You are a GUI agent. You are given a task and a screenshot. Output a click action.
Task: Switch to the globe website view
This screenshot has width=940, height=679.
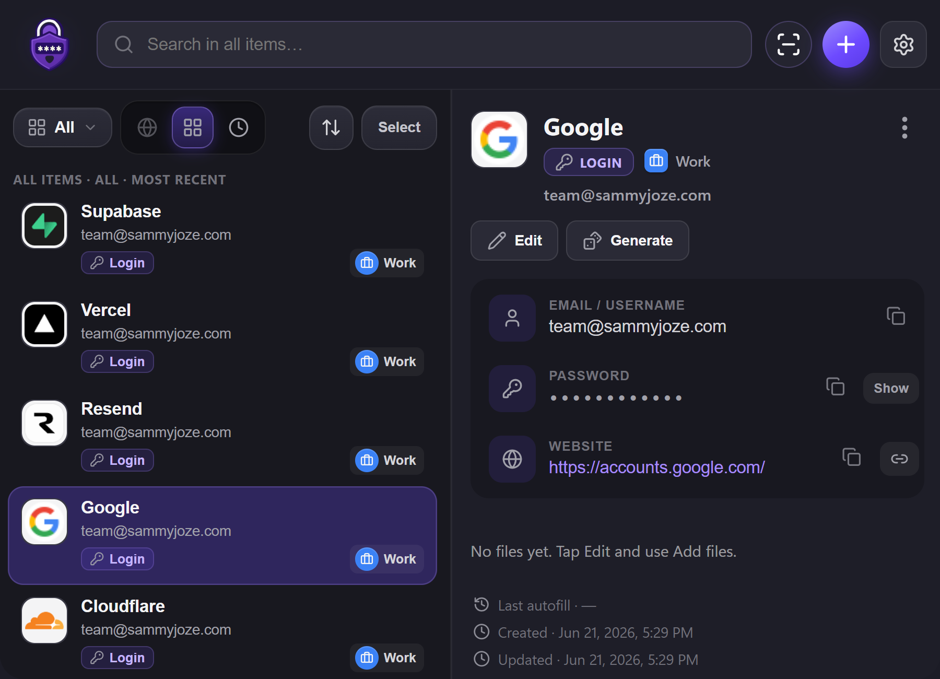point(147,127)
